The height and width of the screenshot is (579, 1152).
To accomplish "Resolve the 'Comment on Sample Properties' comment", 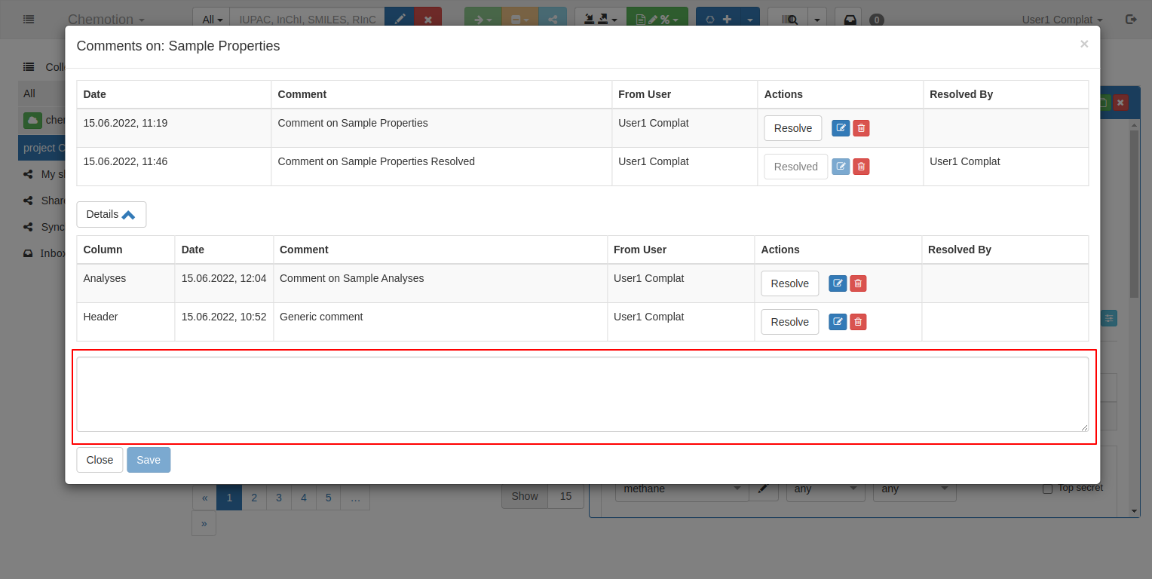I will tap(792, 128).
